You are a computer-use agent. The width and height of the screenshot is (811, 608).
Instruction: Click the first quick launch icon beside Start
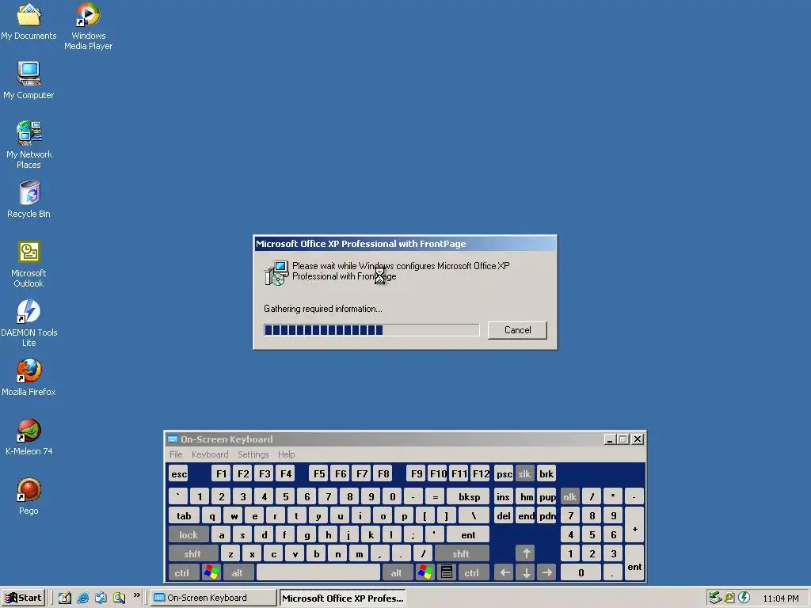tap(65, 598)
